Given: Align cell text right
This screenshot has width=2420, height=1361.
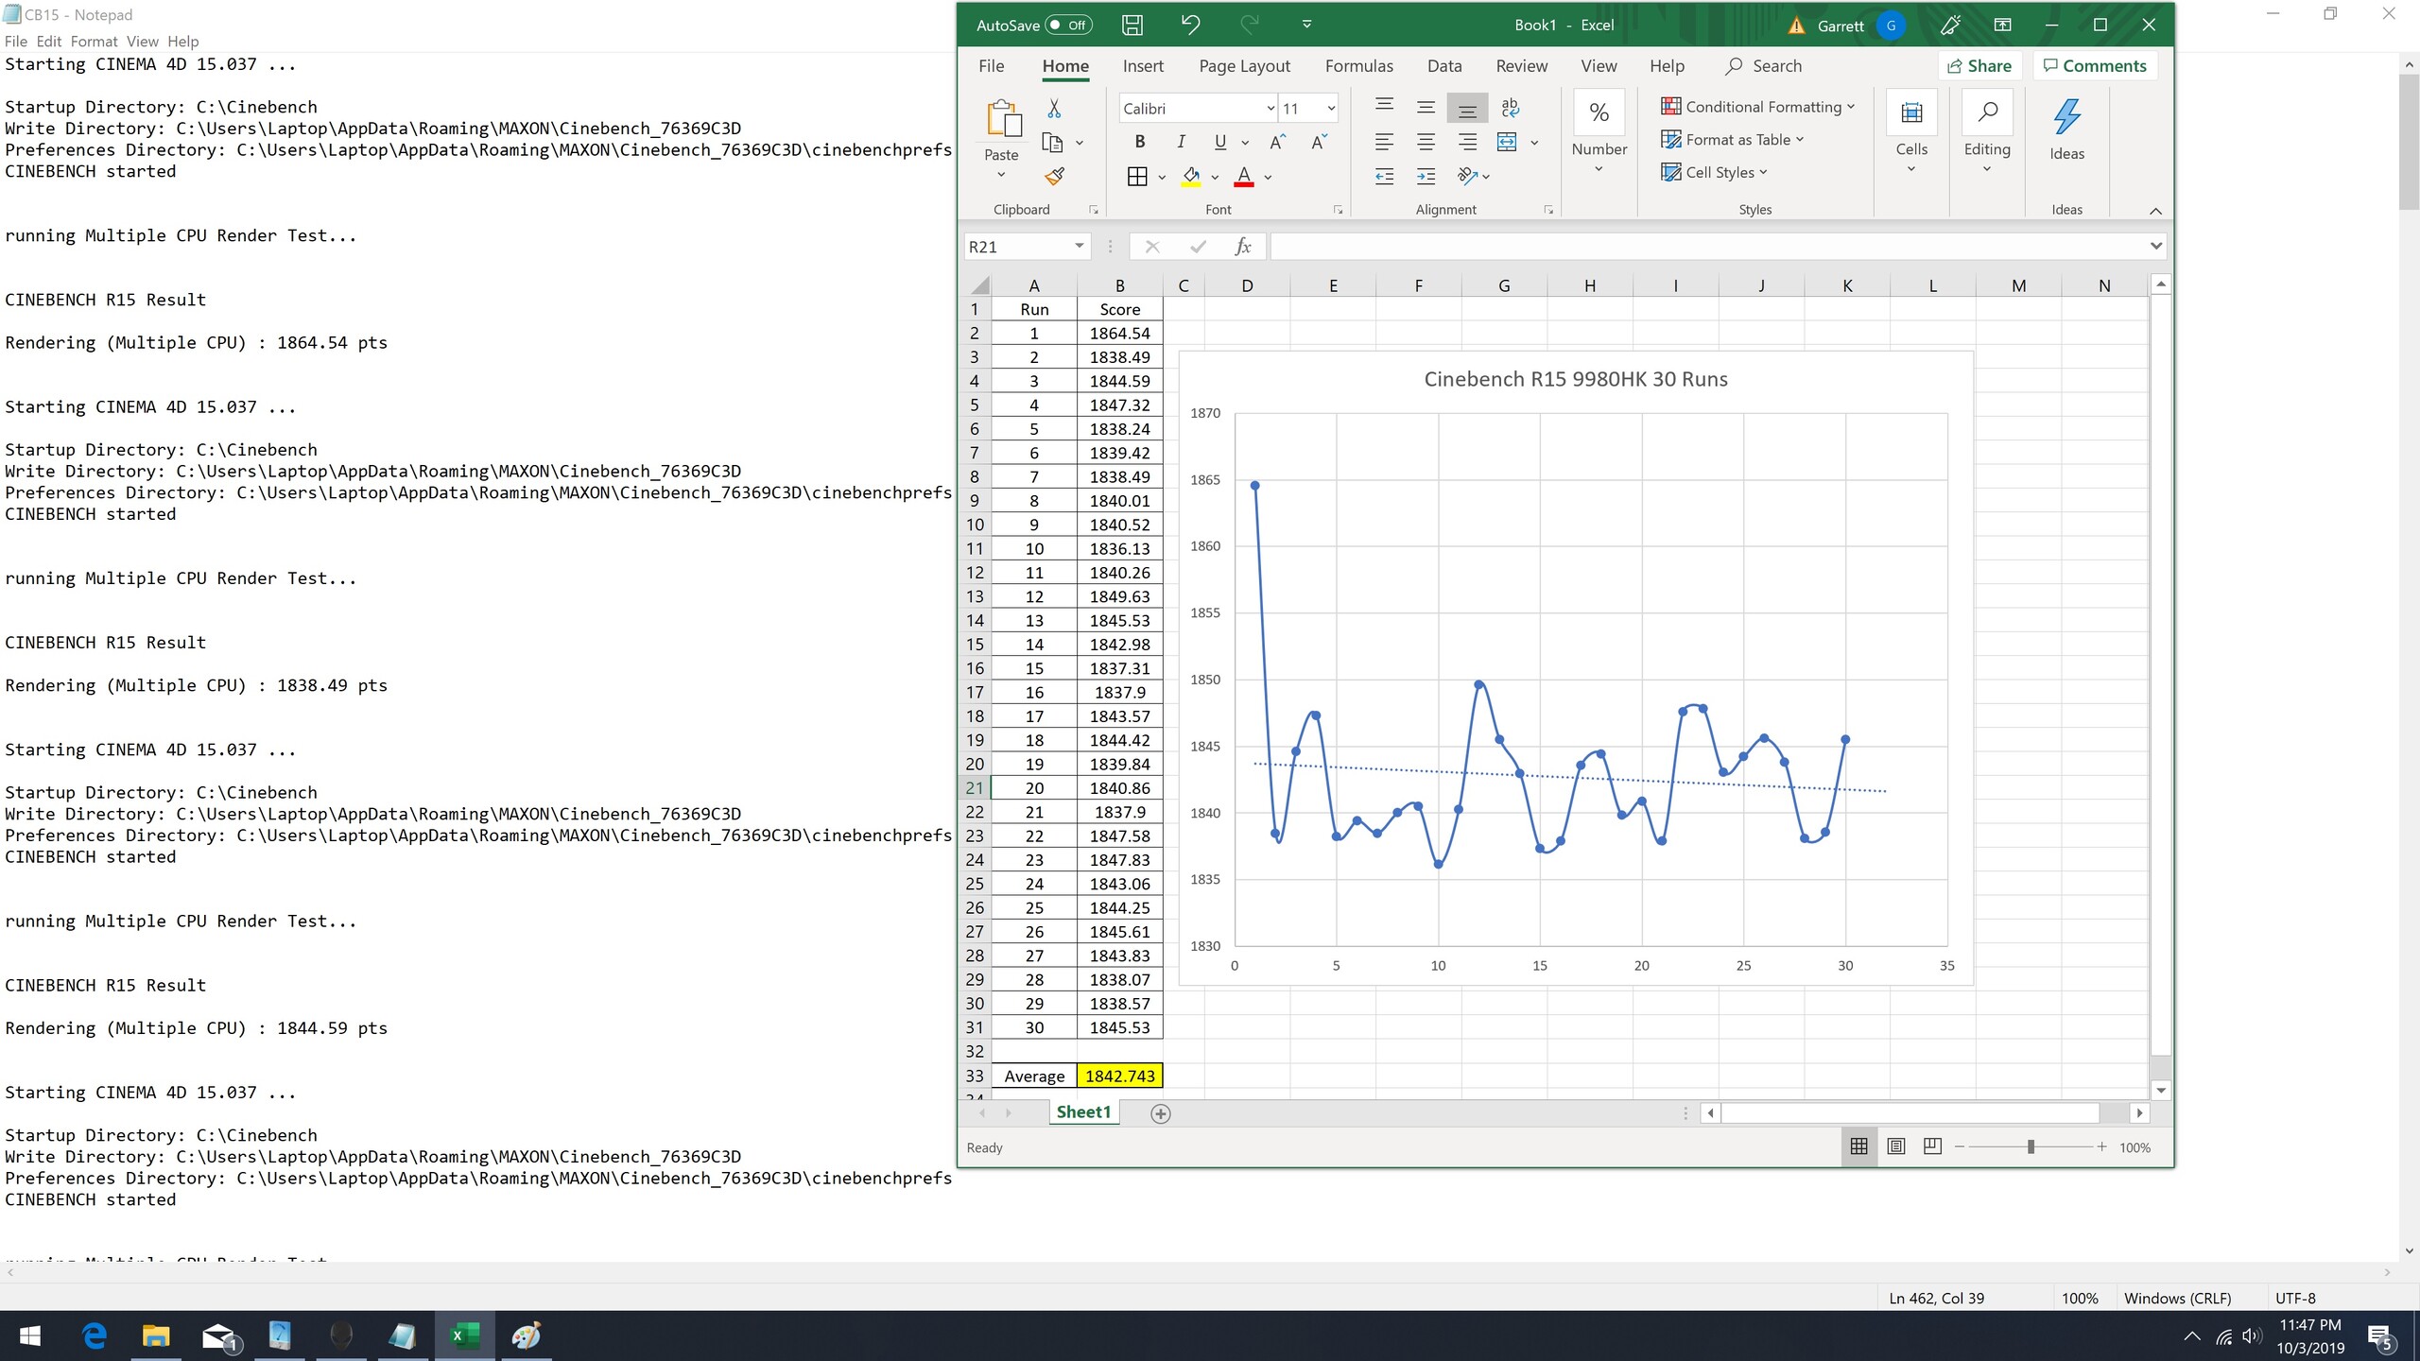Looking at the screenshot, I should (1467, 142).
